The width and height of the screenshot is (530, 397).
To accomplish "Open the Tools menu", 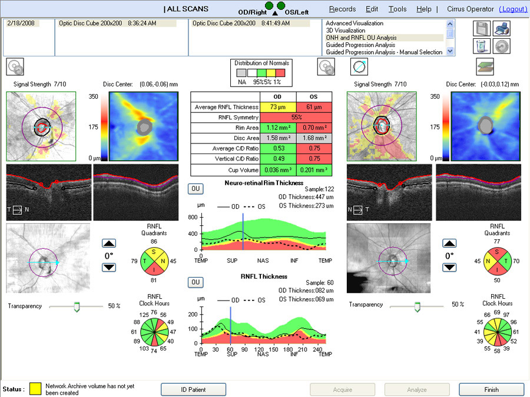I will pyautogui.click(x=397, y=9).
